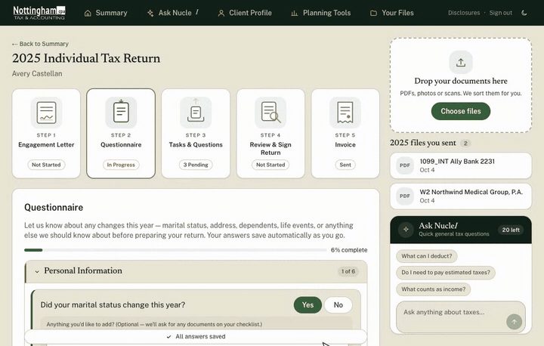
Task: Click the 'Ask anything about taxes' input
Action: [x=461, y=317]
